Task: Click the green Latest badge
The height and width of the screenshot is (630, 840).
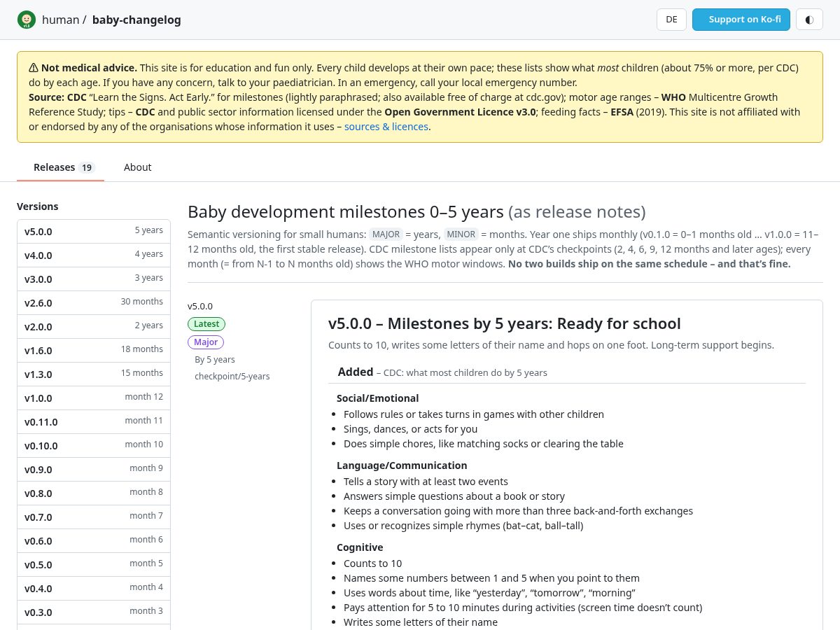Action: pyautogui.click(x=206, y=324)
